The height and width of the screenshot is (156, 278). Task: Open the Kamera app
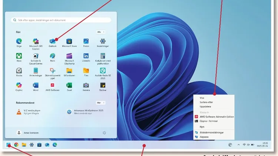coord(86,87)
